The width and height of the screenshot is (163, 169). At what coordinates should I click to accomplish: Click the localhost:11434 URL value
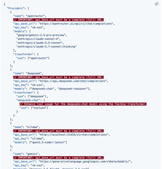click(73, 135)
